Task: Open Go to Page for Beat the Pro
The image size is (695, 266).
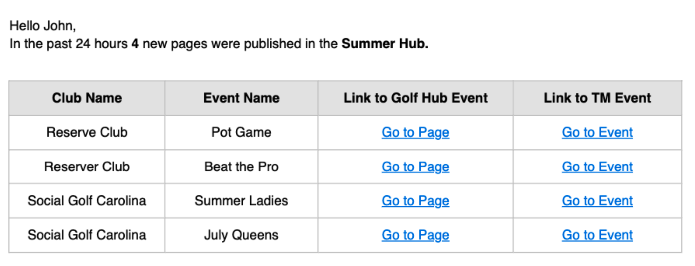Action: point(415,167)
